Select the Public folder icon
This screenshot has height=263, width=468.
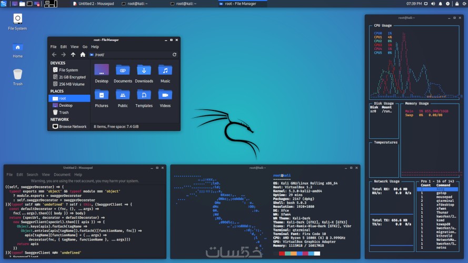(x=123, y=98)
